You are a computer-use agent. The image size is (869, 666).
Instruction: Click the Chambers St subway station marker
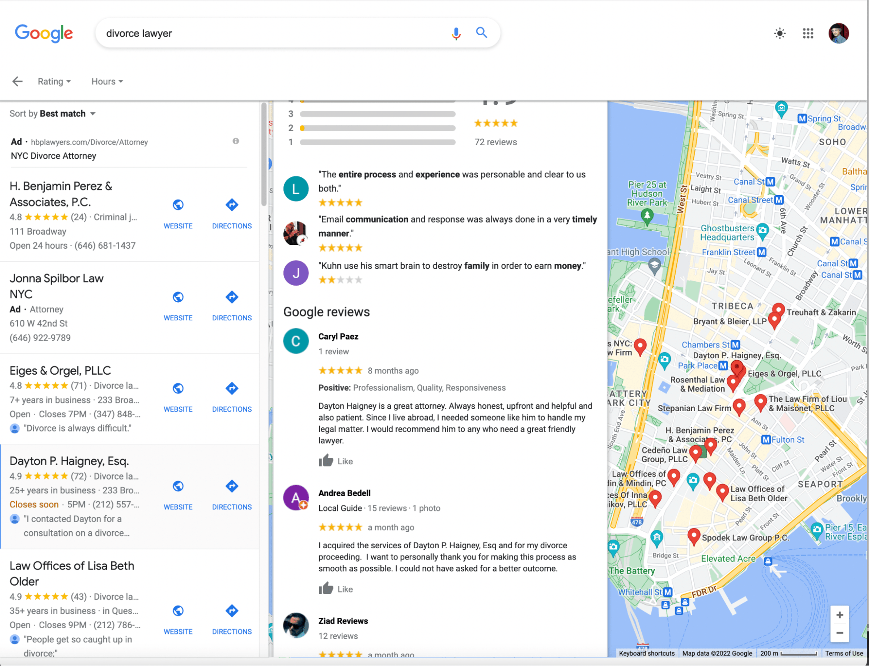tap(735, 345)
